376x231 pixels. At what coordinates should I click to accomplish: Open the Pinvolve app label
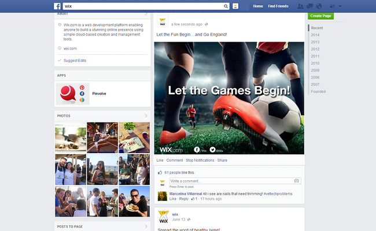(99, 94)
